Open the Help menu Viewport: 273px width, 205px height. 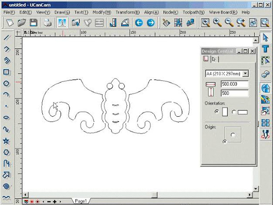coord(246,12)
